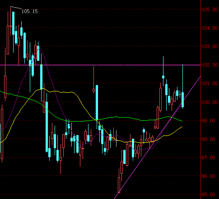Select the 102.00 price axis label
The image size is (219, 199).
tap(210, 65)
